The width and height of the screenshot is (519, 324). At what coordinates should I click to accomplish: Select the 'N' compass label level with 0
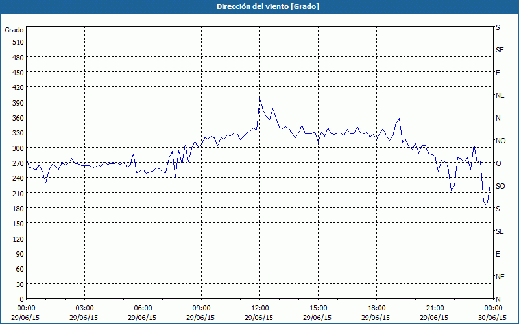(x=498, y=299)
